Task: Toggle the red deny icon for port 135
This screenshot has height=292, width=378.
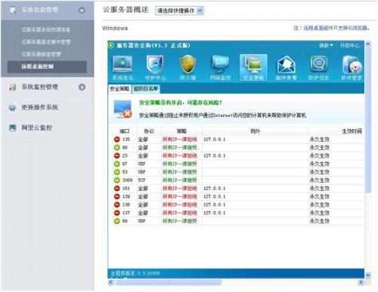Action: tap(116, 139)
